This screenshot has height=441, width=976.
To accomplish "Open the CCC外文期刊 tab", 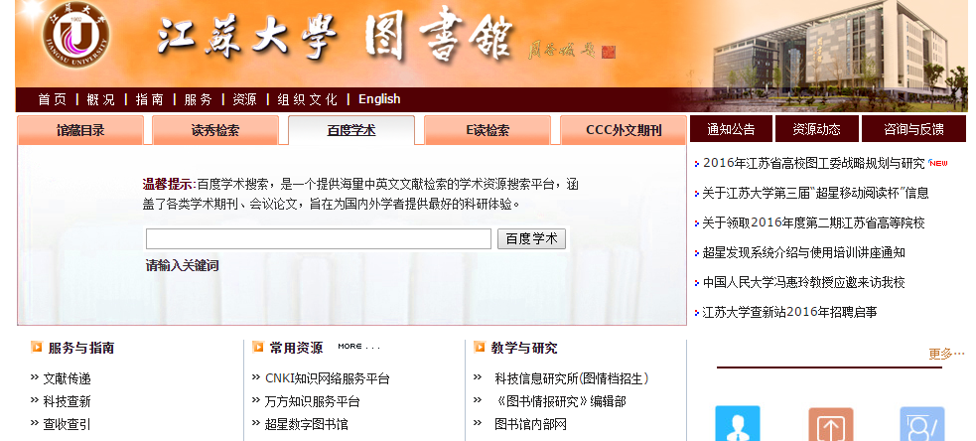I will pyautogui.click(x=623, y=130).
